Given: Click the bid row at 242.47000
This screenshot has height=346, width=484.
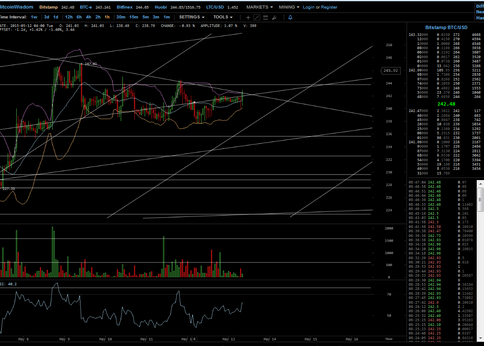Looking at the screenshot, I should pyautogui.click(x=445, y=111).
